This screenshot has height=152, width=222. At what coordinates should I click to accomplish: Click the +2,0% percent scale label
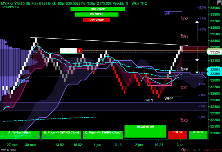click(x=202, y=7)
